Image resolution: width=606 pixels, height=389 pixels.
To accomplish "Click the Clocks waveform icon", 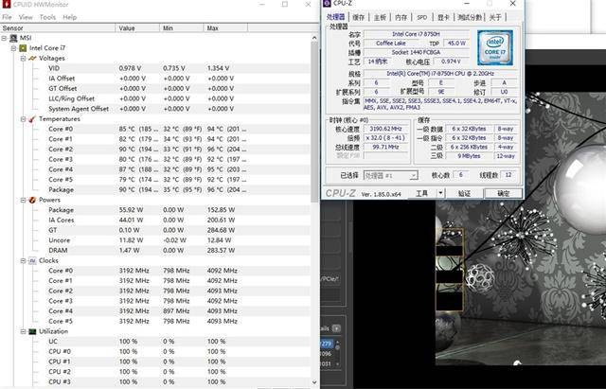I will [32, 260].
